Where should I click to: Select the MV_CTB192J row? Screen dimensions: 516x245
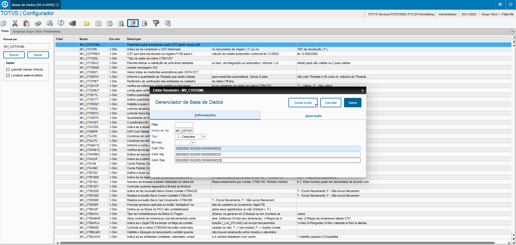tap(283, 182)
